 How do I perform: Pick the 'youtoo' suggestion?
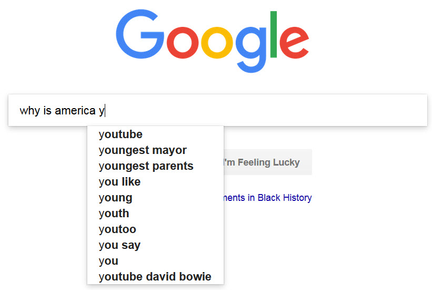155,229
